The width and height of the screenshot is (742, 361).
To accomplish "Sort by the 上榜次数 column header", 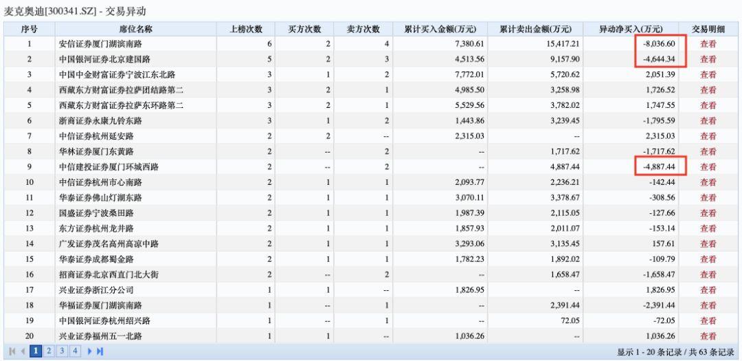I will (x=246, y=29).
